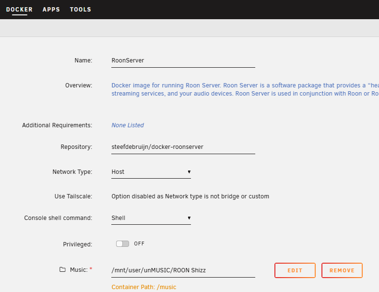Screen dimensions: 379x292
Task: Switch to the Apps tab
Action: 51,10
